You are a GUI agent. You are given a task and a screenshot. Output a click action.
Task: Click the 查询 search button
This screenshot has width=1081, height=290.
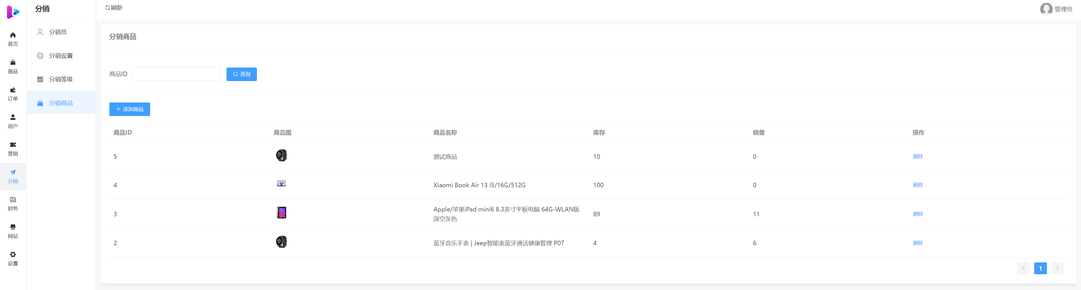point(241,74)
